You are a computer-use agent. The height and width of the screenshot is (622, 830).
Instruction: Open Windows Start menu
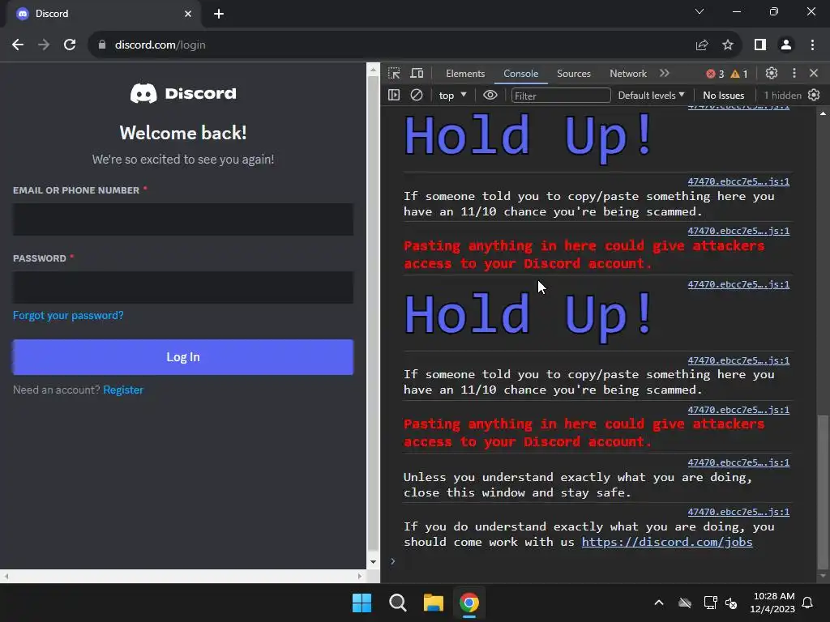coord(362,603)
